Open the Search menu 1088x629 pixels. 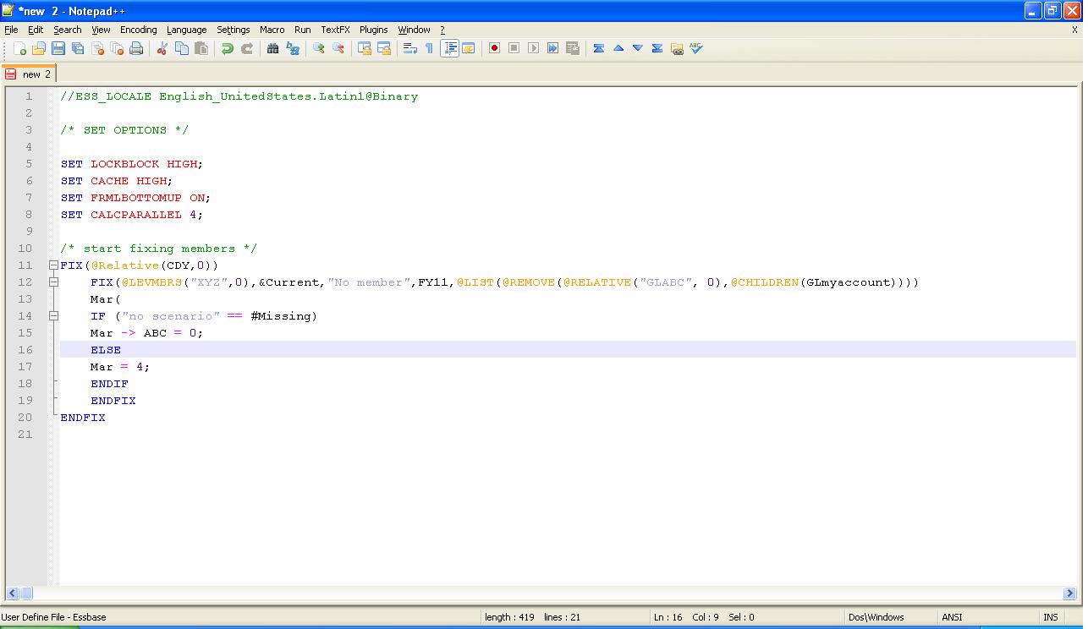[x=68, y=30]
